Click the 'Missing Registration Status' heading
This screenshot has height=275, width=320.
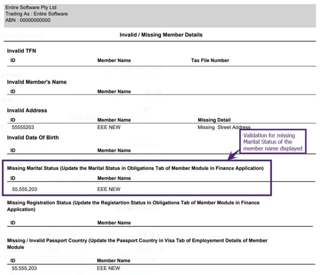[x=133, y=206]
